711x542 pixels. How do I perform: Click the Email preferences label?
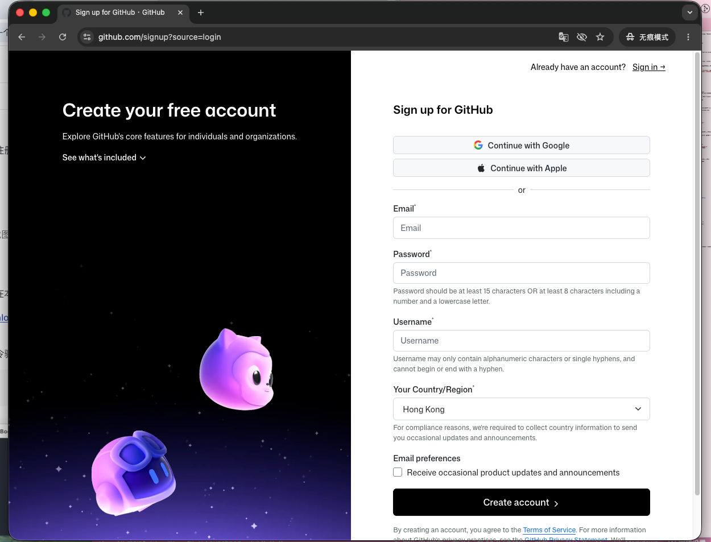pos(427,458)
